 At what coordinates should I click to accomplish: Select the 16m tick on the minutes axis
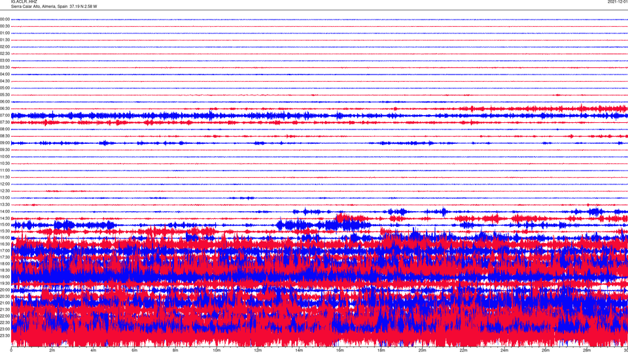[340, 350]
